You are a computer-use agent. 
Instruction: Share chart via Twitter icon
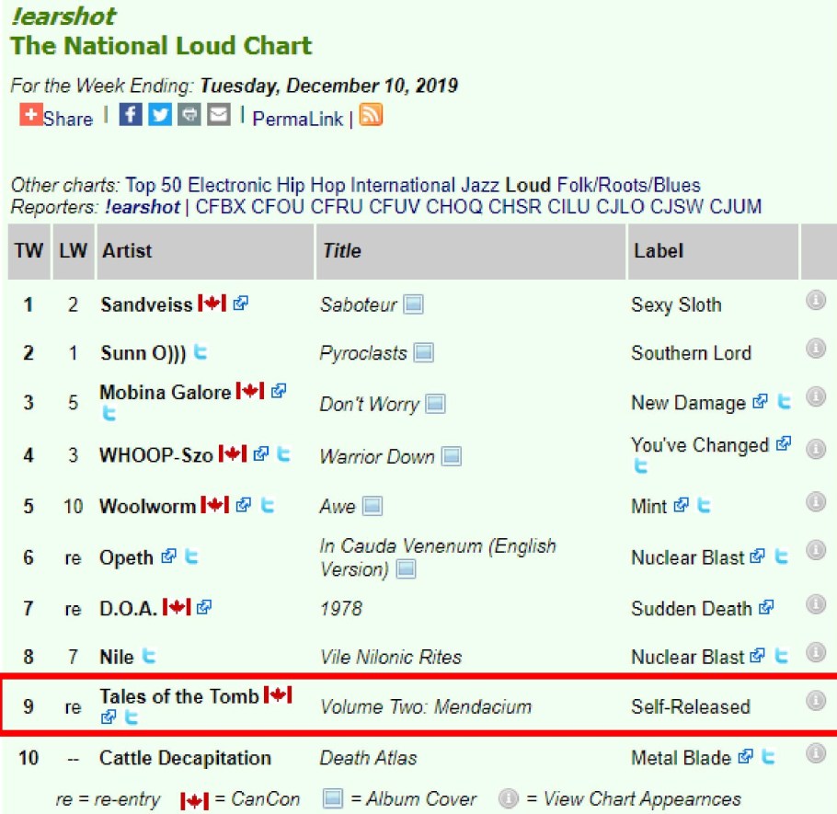pyautogui.click(x=160, y=116)
